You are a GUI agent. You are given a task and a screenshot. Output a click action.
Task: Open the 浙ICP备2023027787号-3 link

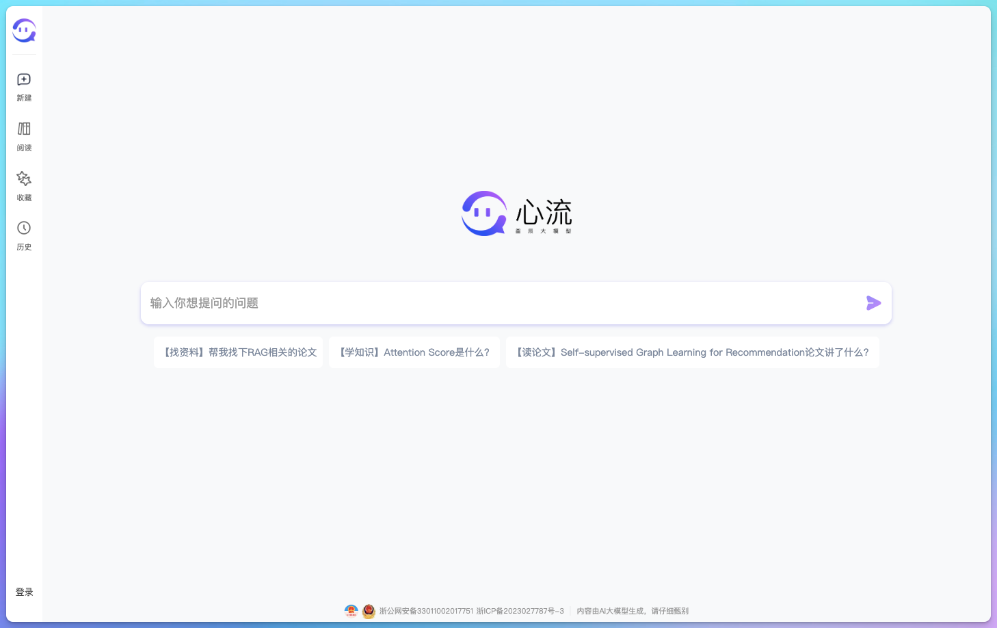pyautogui.click(x=520, y=611)
